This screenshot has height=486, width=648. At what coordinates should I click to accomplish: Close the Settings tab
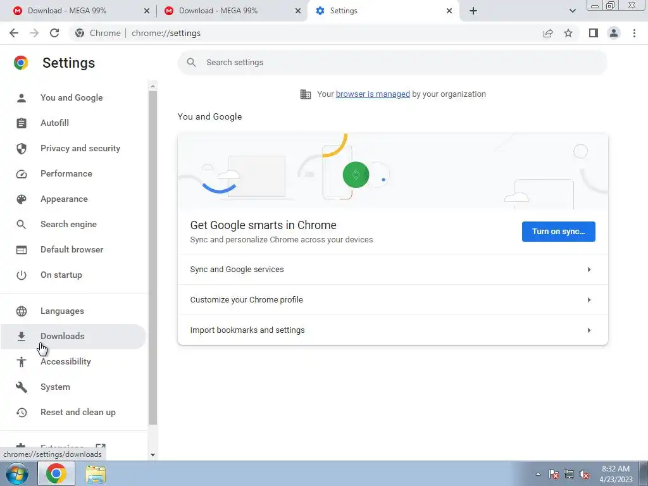[x=449, y=11]
